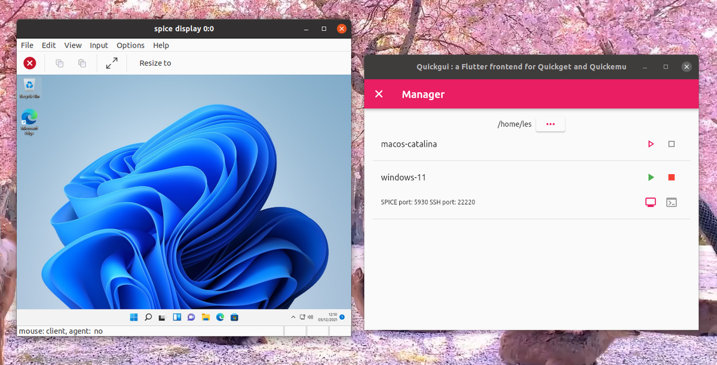Select the resize arrows icon in spice toolbar
This screenshot has height=365, width=717.
point(112,63)
